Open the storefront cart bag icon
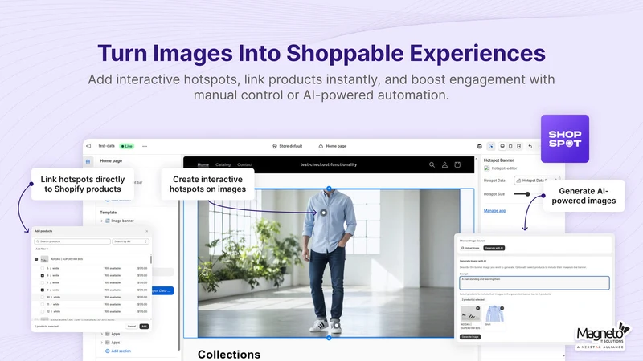Viewport: 643px width, 361px height. coord(457,164)
